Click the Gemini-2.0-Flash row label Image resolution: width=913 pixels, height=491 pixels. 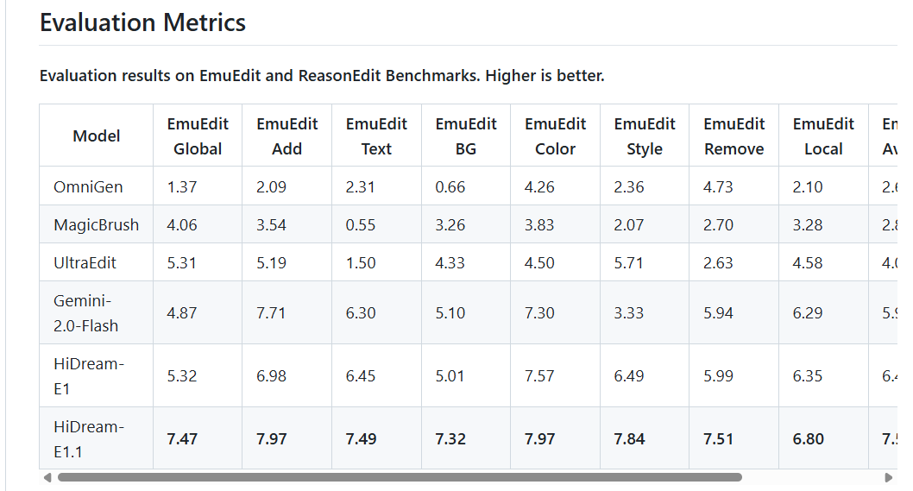click(85, 312)
